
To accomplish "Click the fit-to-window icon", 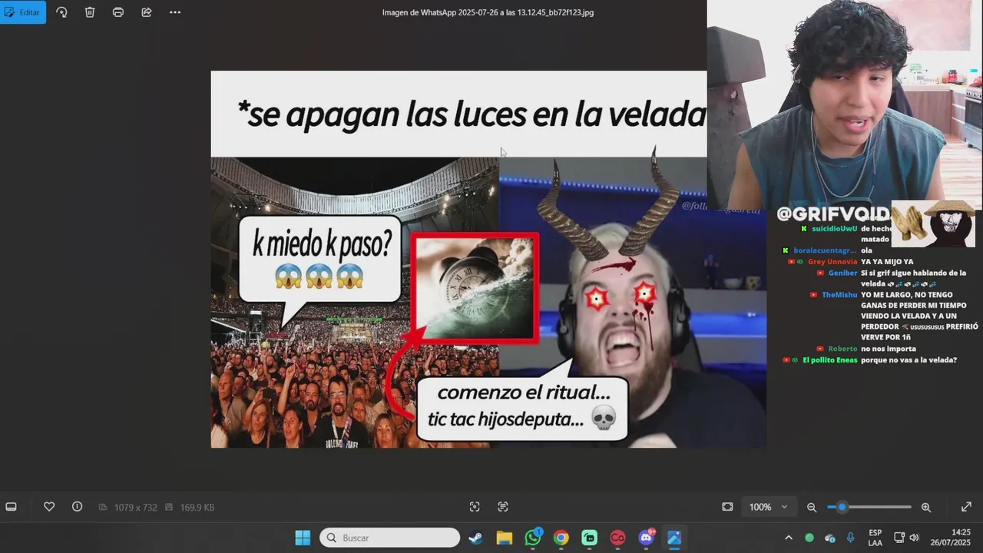I will pos(727,507).
